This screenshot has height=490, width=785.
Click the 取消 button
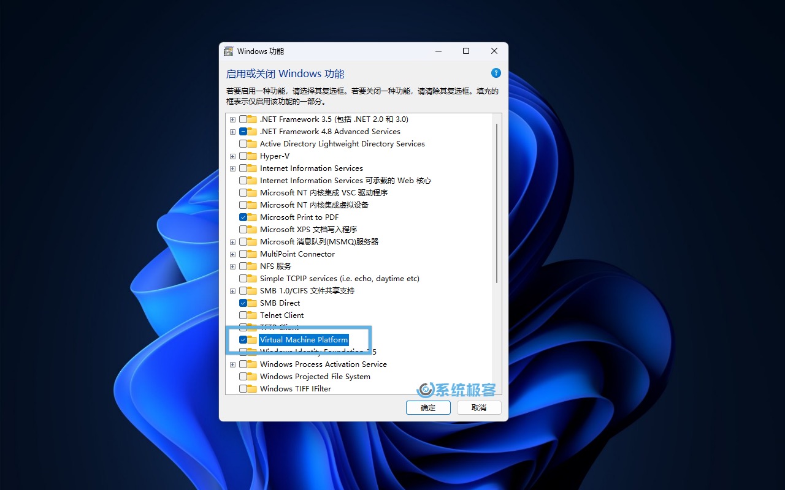tap(478, 408)
